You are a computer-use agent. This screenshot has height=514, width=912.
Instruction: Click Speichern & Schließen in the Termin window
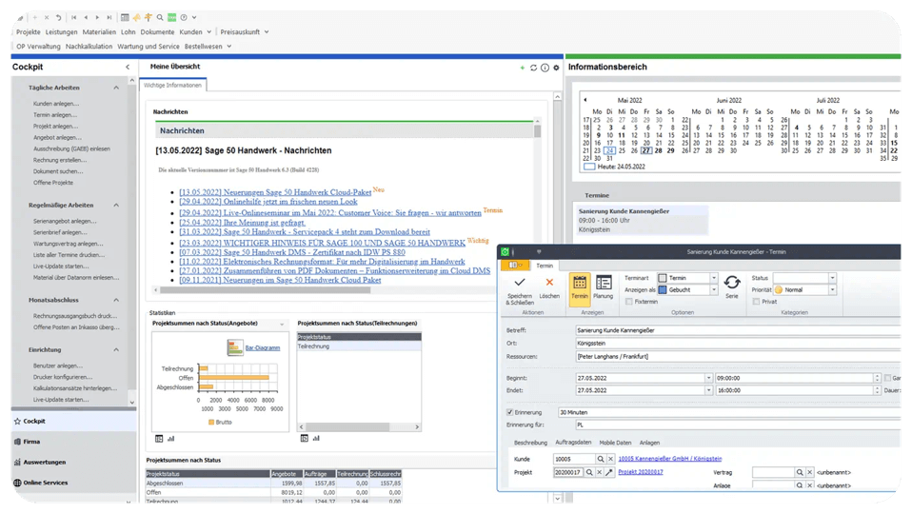pyautogui.click(x=520, y=290)
